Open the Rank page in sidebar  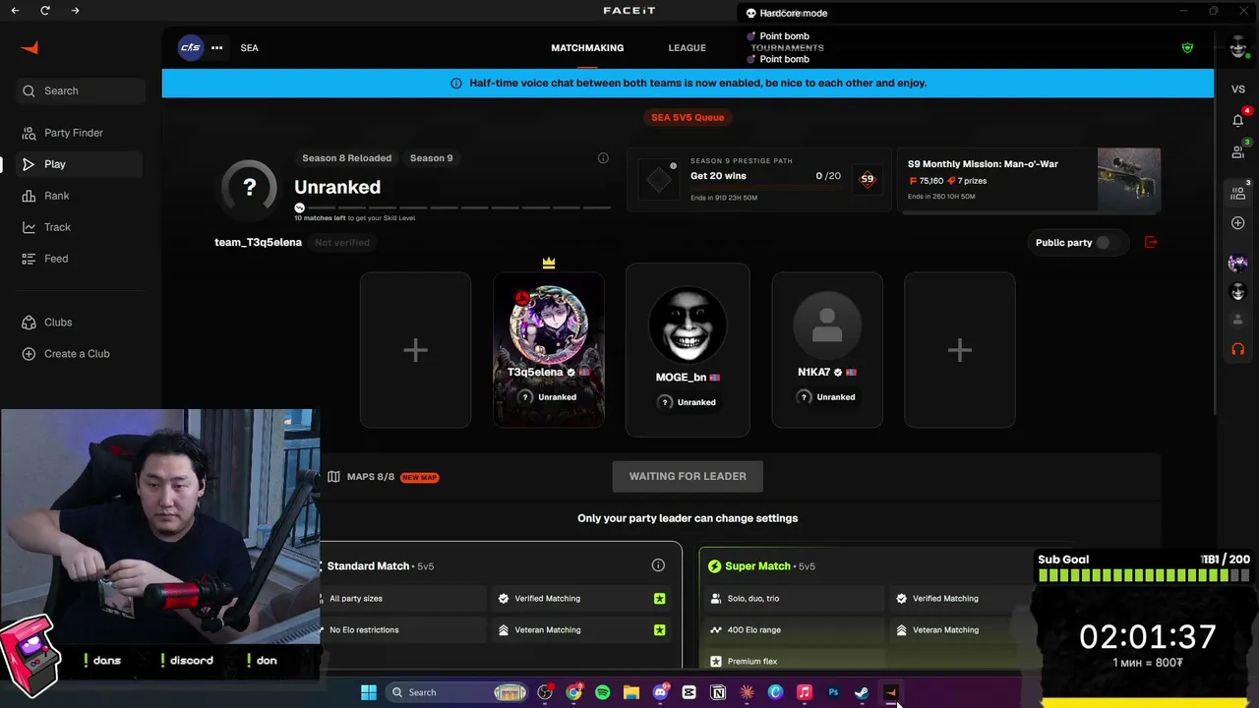pos(56,196)
